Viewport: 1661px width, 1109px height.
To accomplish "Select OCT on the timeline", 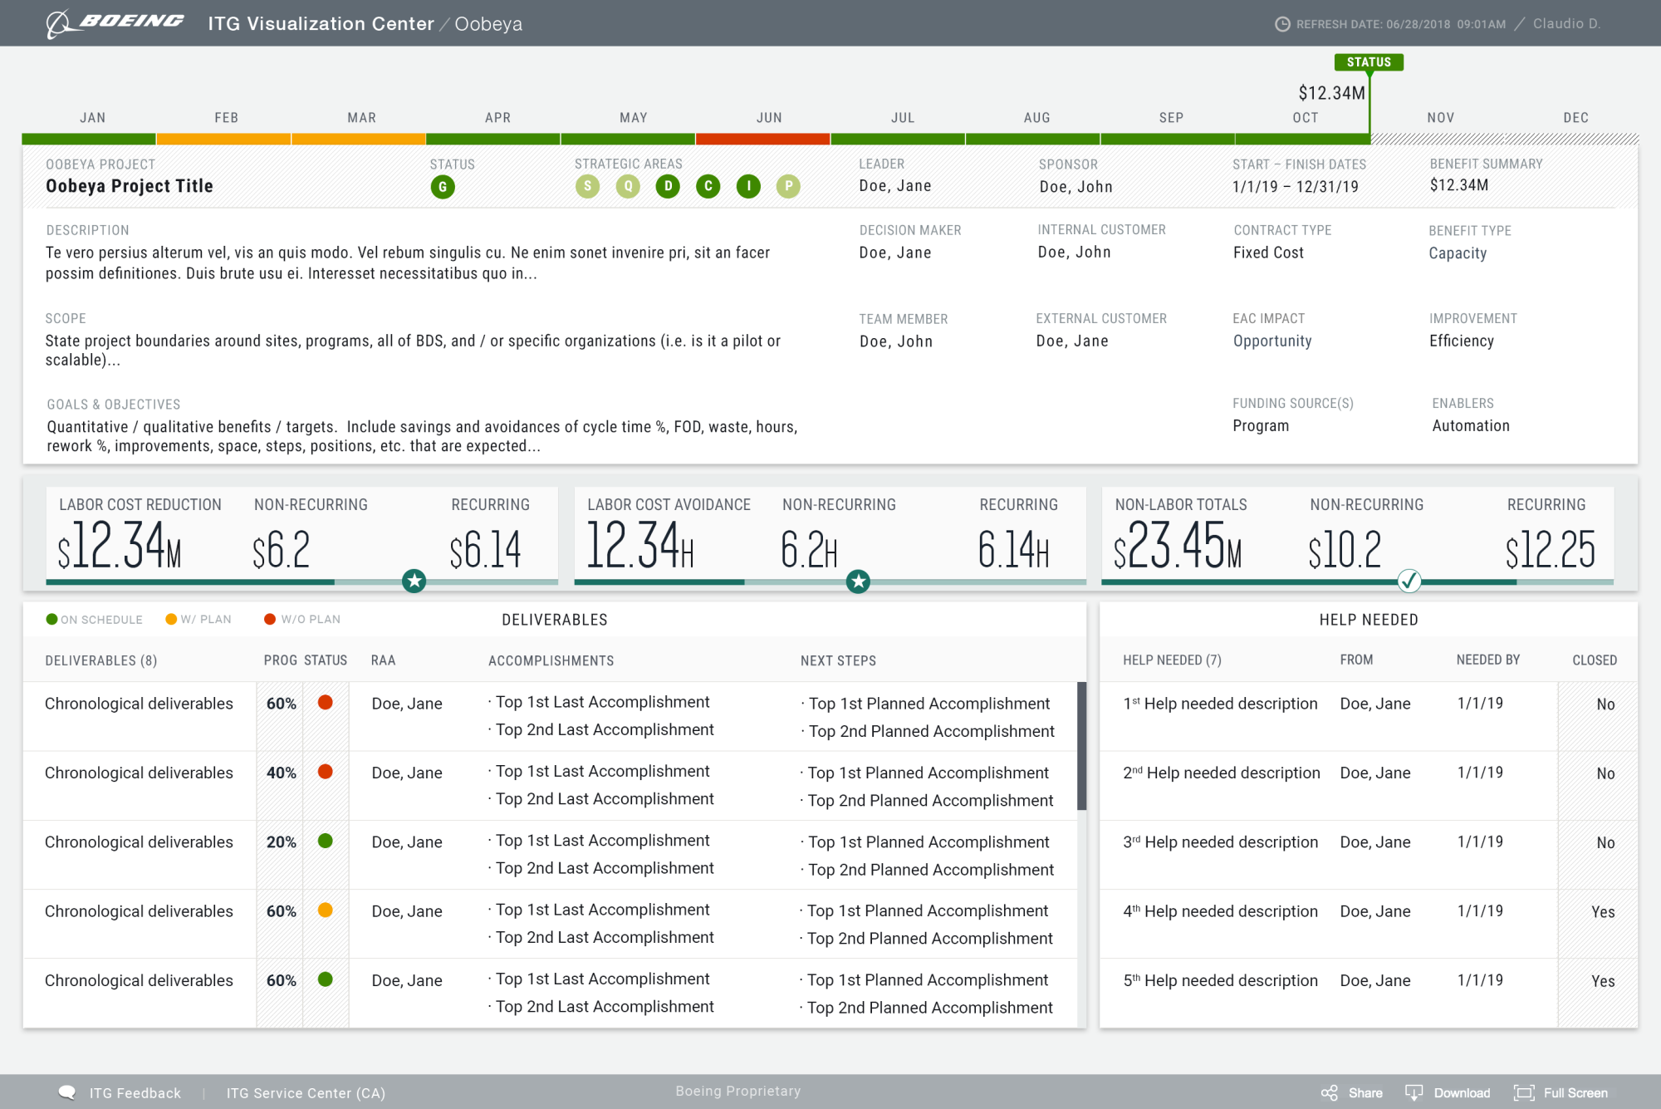I will (x=1306, y=118).
